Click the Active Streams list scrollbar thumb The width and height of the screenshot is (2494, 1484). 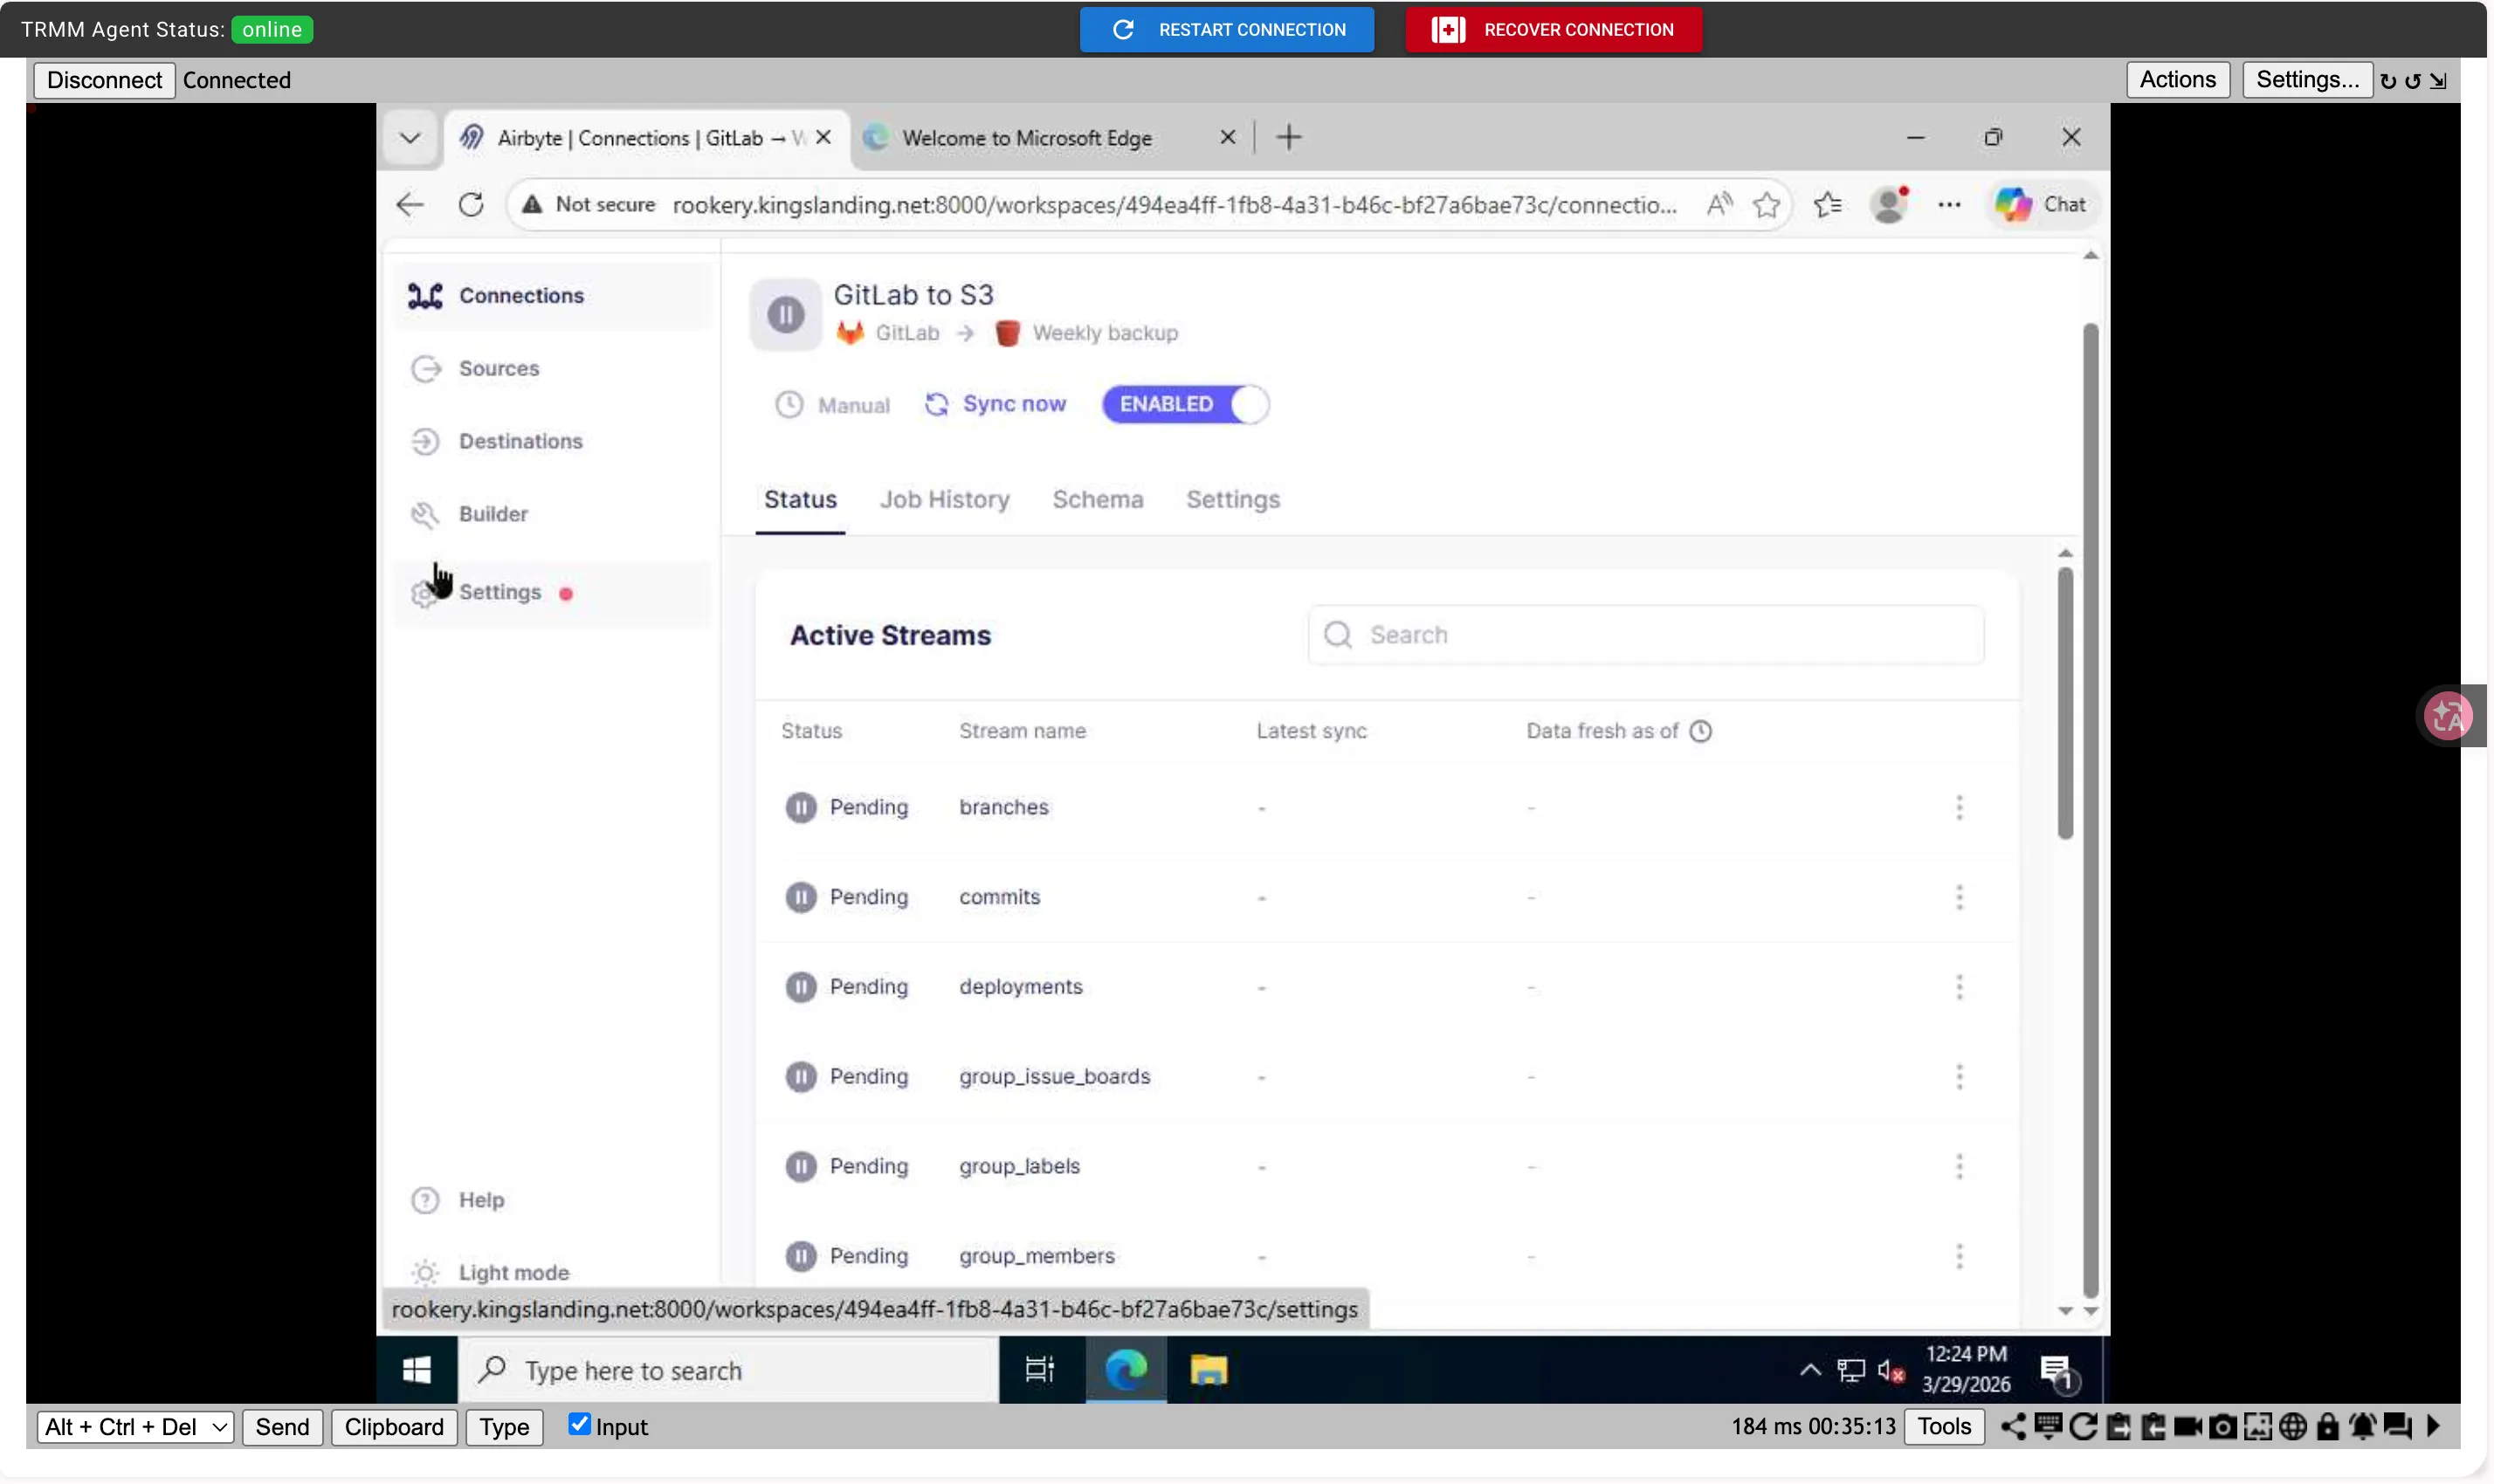point(2065,703)
